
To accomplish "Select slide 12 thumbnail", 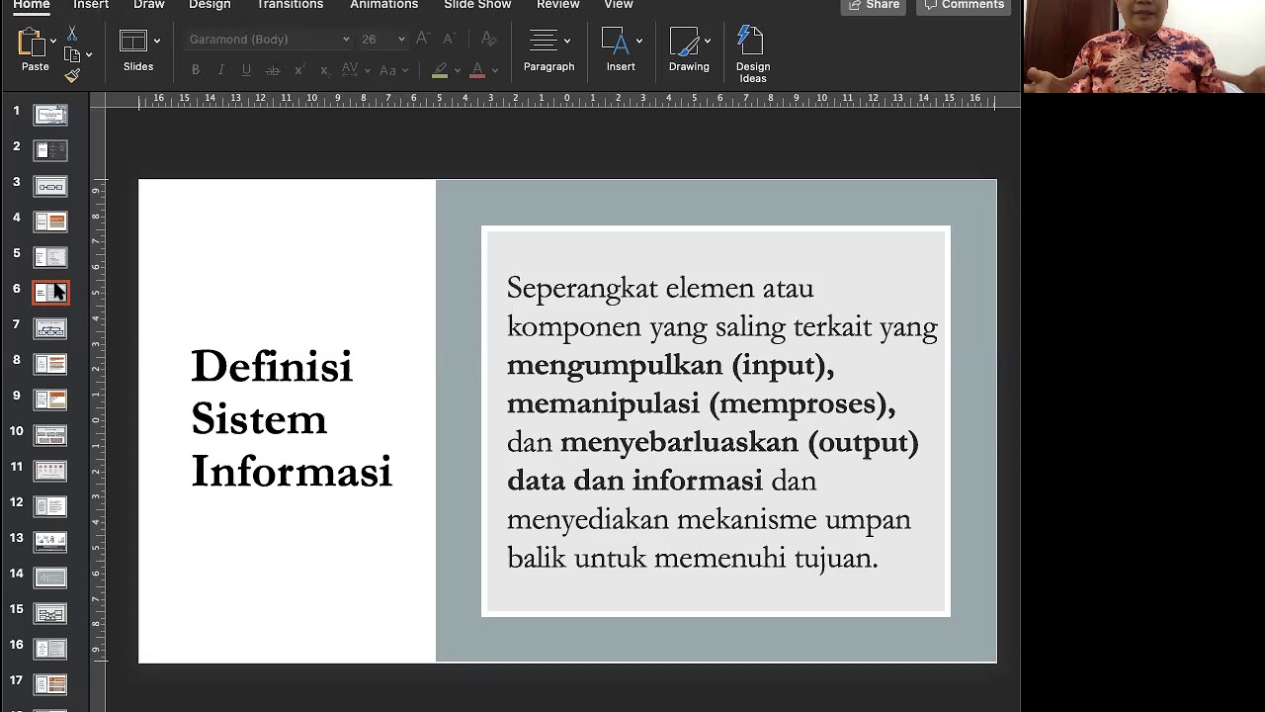I will [x=50, y=506].
